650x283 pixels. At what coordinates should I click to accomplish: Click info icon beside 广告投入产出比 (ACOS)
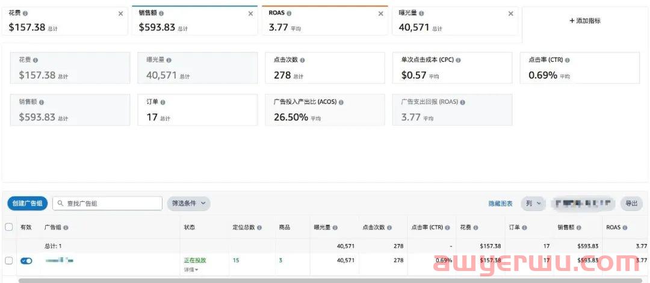tap(341, 102)
